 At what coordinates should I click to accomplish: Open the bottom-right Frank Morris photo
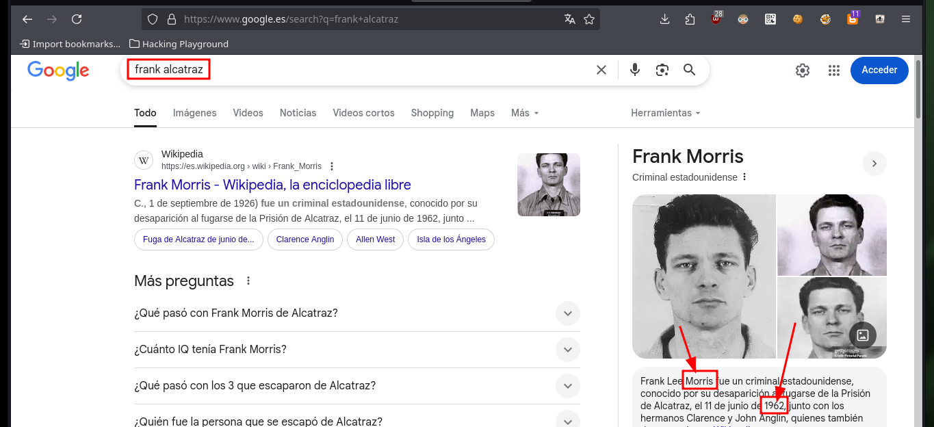point(832,318)
